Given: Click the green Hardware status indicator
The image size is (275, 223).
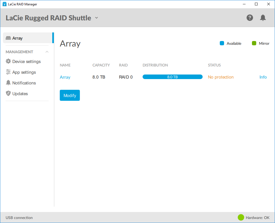Looking at the screenshot, I should (241, 217).
